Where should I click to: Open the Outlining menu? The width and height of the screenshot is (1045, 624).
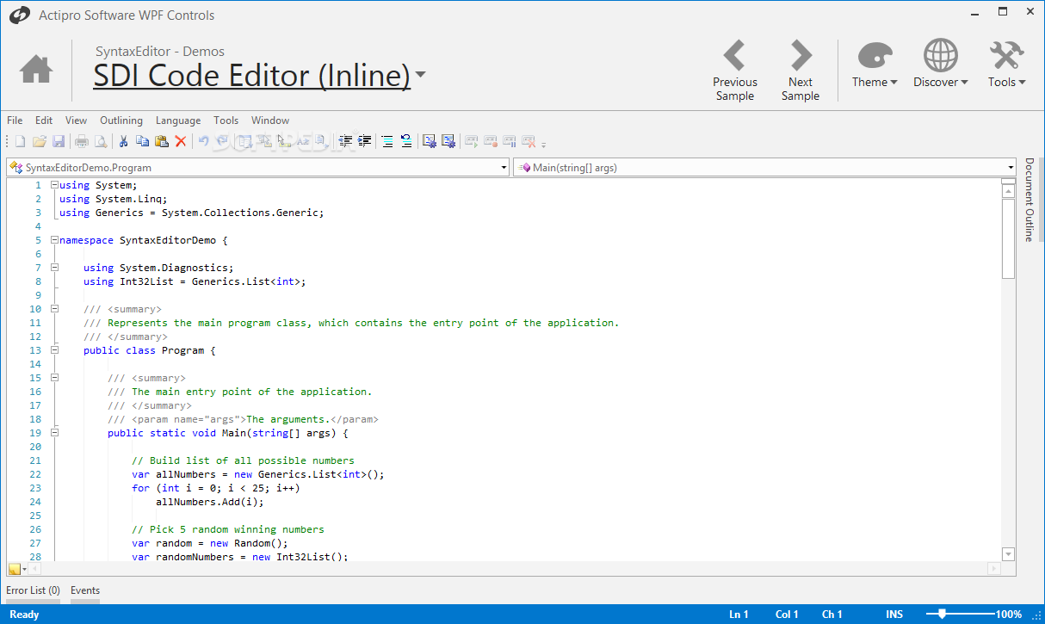pyautogui.click(x=121, y=120)
